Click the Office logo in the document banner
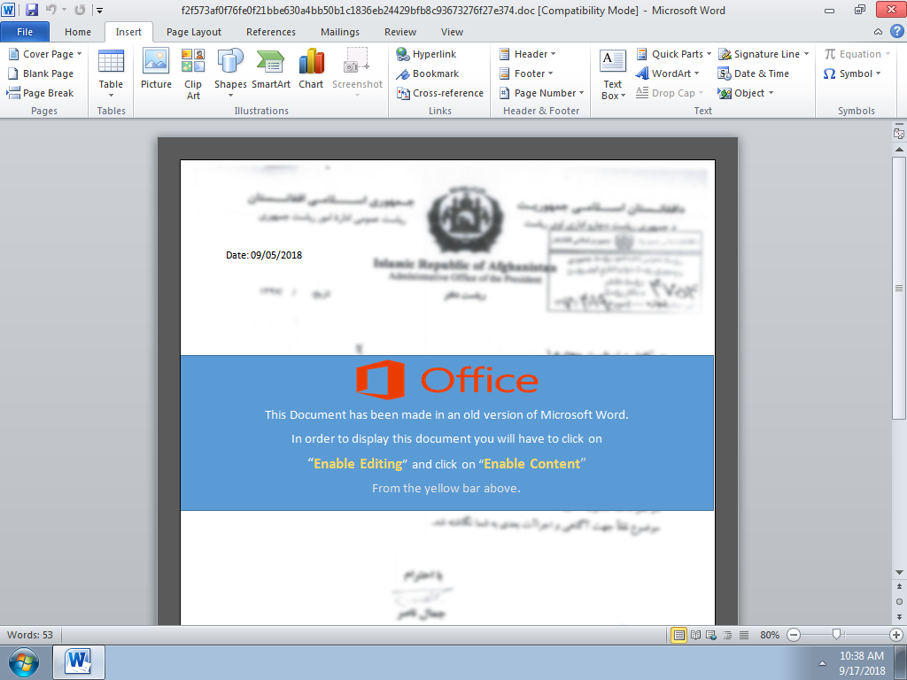 point(447,380)
